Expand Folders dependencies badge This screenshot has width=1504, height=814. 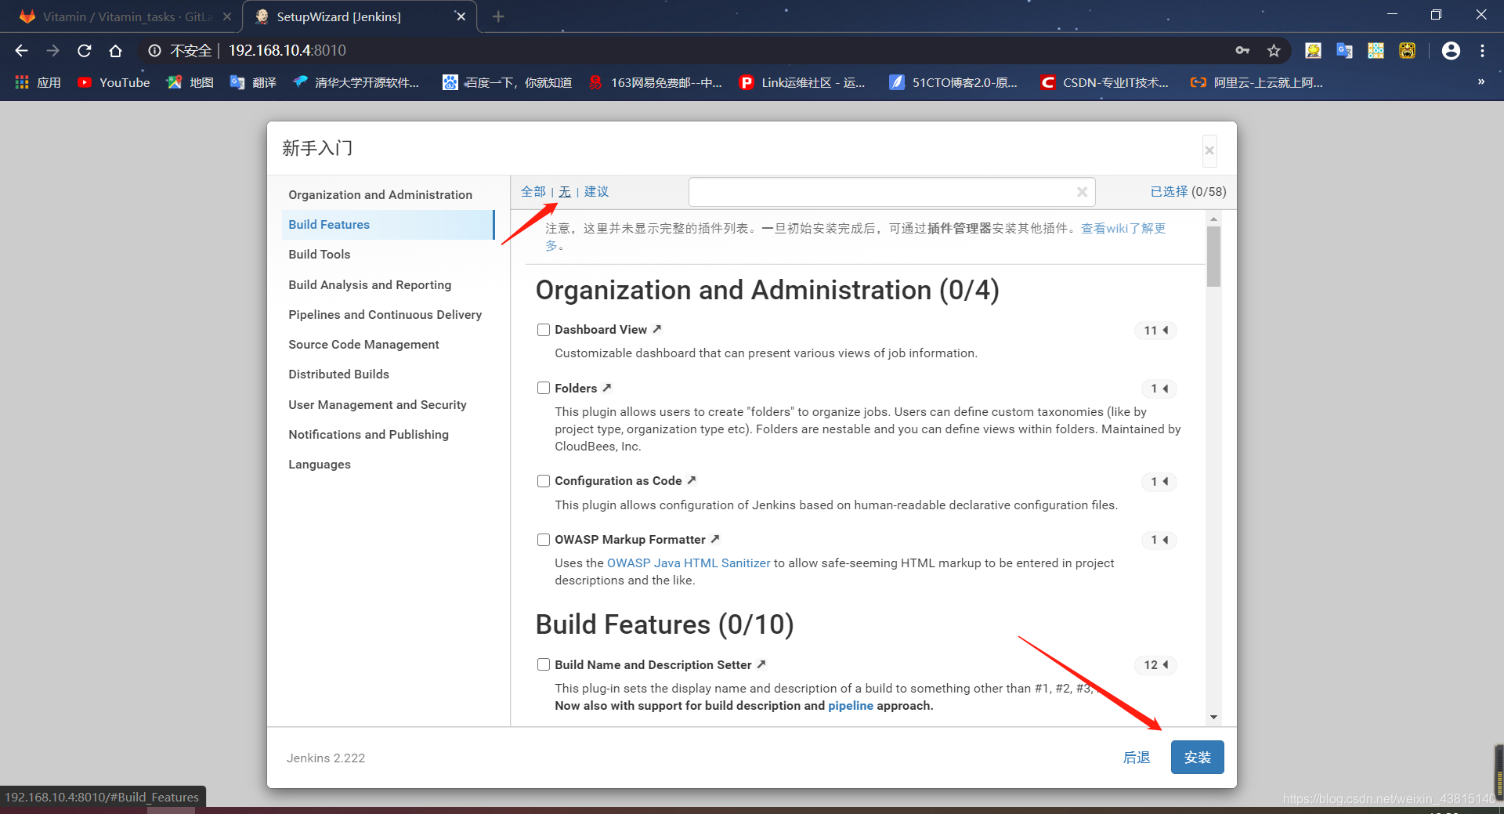pos(1159,389)
